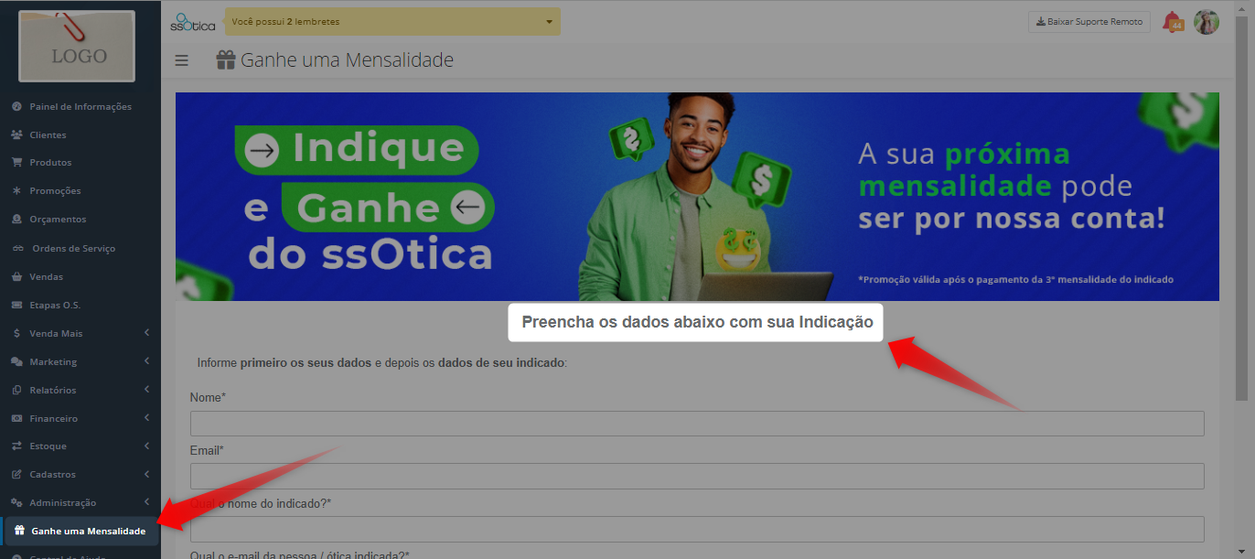Screen dimensions: 1255x559
Task: Click the LOGO placeholder image
Action: [77, 46]
